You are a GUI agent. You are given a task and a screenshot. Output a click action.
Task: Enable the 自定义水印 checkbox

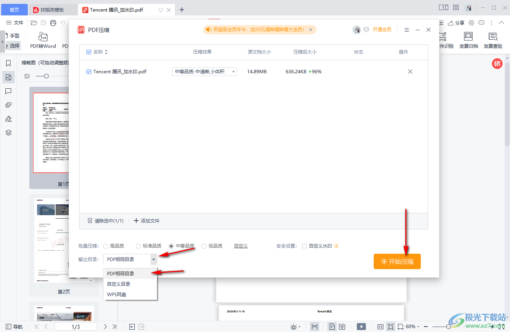(x=304, y=246)
